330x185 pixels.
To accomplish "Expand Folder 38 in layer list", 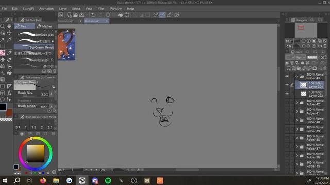I will [x=297, y=138].
